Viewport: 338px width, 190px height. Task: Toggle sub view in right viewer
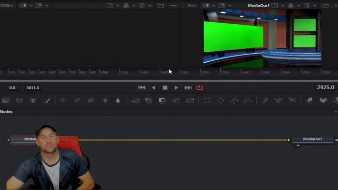coord(222,6)
